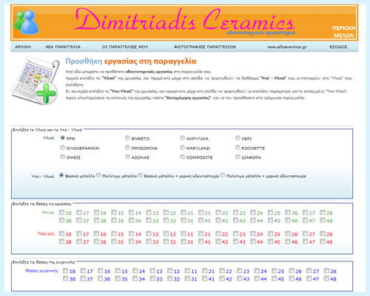Tick blue Θέσεις συγκενικής position 47
Screen dimensions: 370x296
[309, 278]
